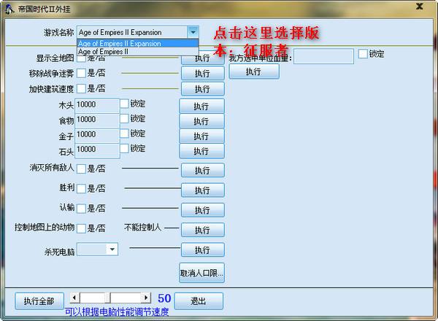This screenshot has width=438, height=321.
Task: Click 执行 button for 移除战争迷雾
Action: click(x=202, y=74)
